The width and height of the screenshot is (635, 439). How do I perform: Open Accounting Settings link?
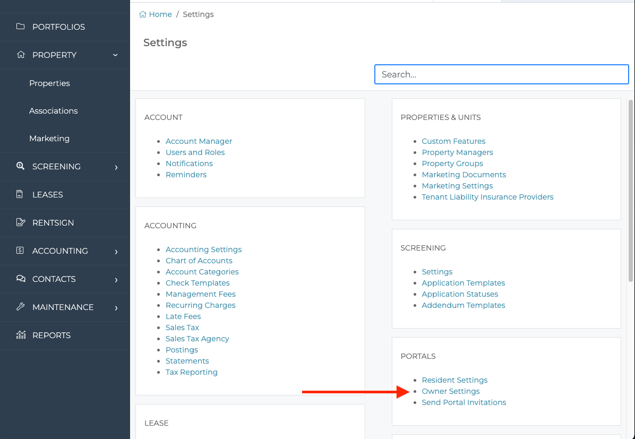tap(204, 249)
